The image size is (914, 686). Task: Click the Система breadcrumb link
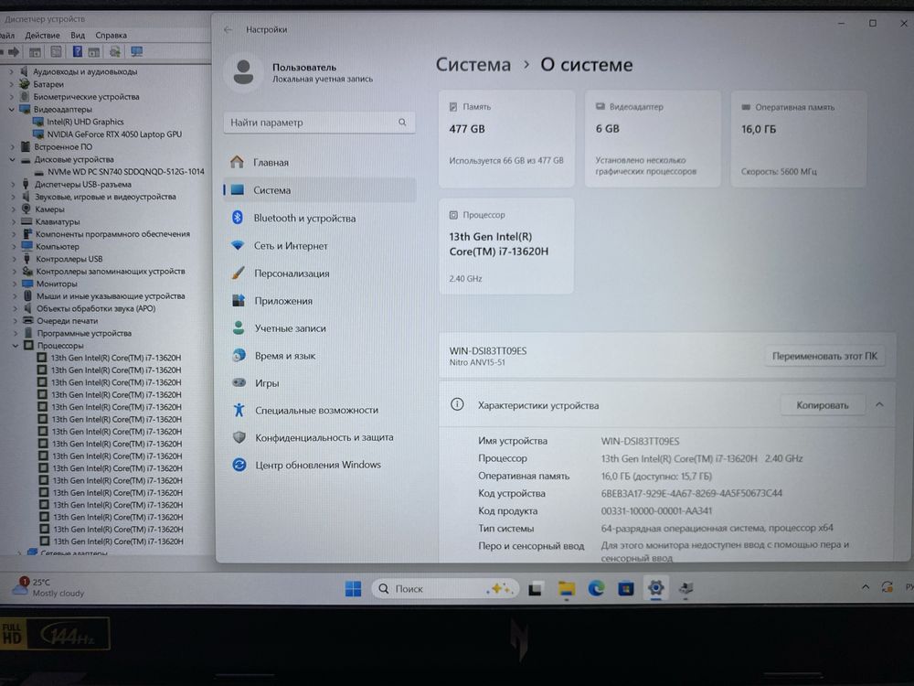coord(473,64)
